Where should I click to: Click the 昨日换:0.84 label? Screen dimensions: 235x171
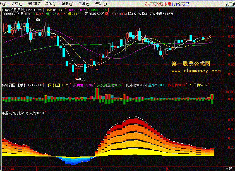(177, 85)
